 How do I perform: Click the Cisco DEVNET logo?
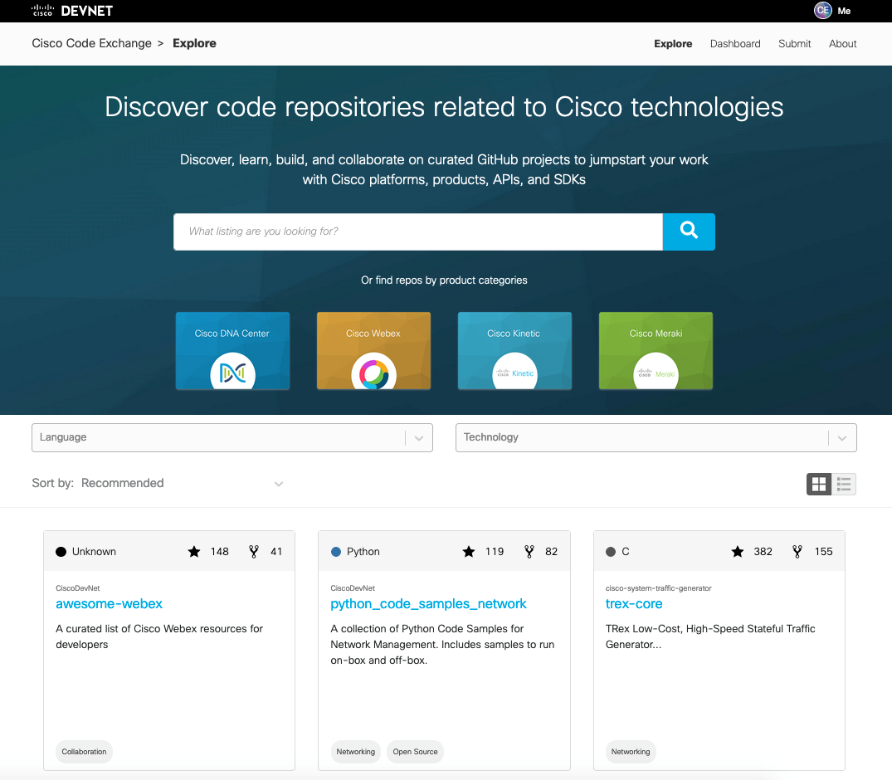point(71,11)
